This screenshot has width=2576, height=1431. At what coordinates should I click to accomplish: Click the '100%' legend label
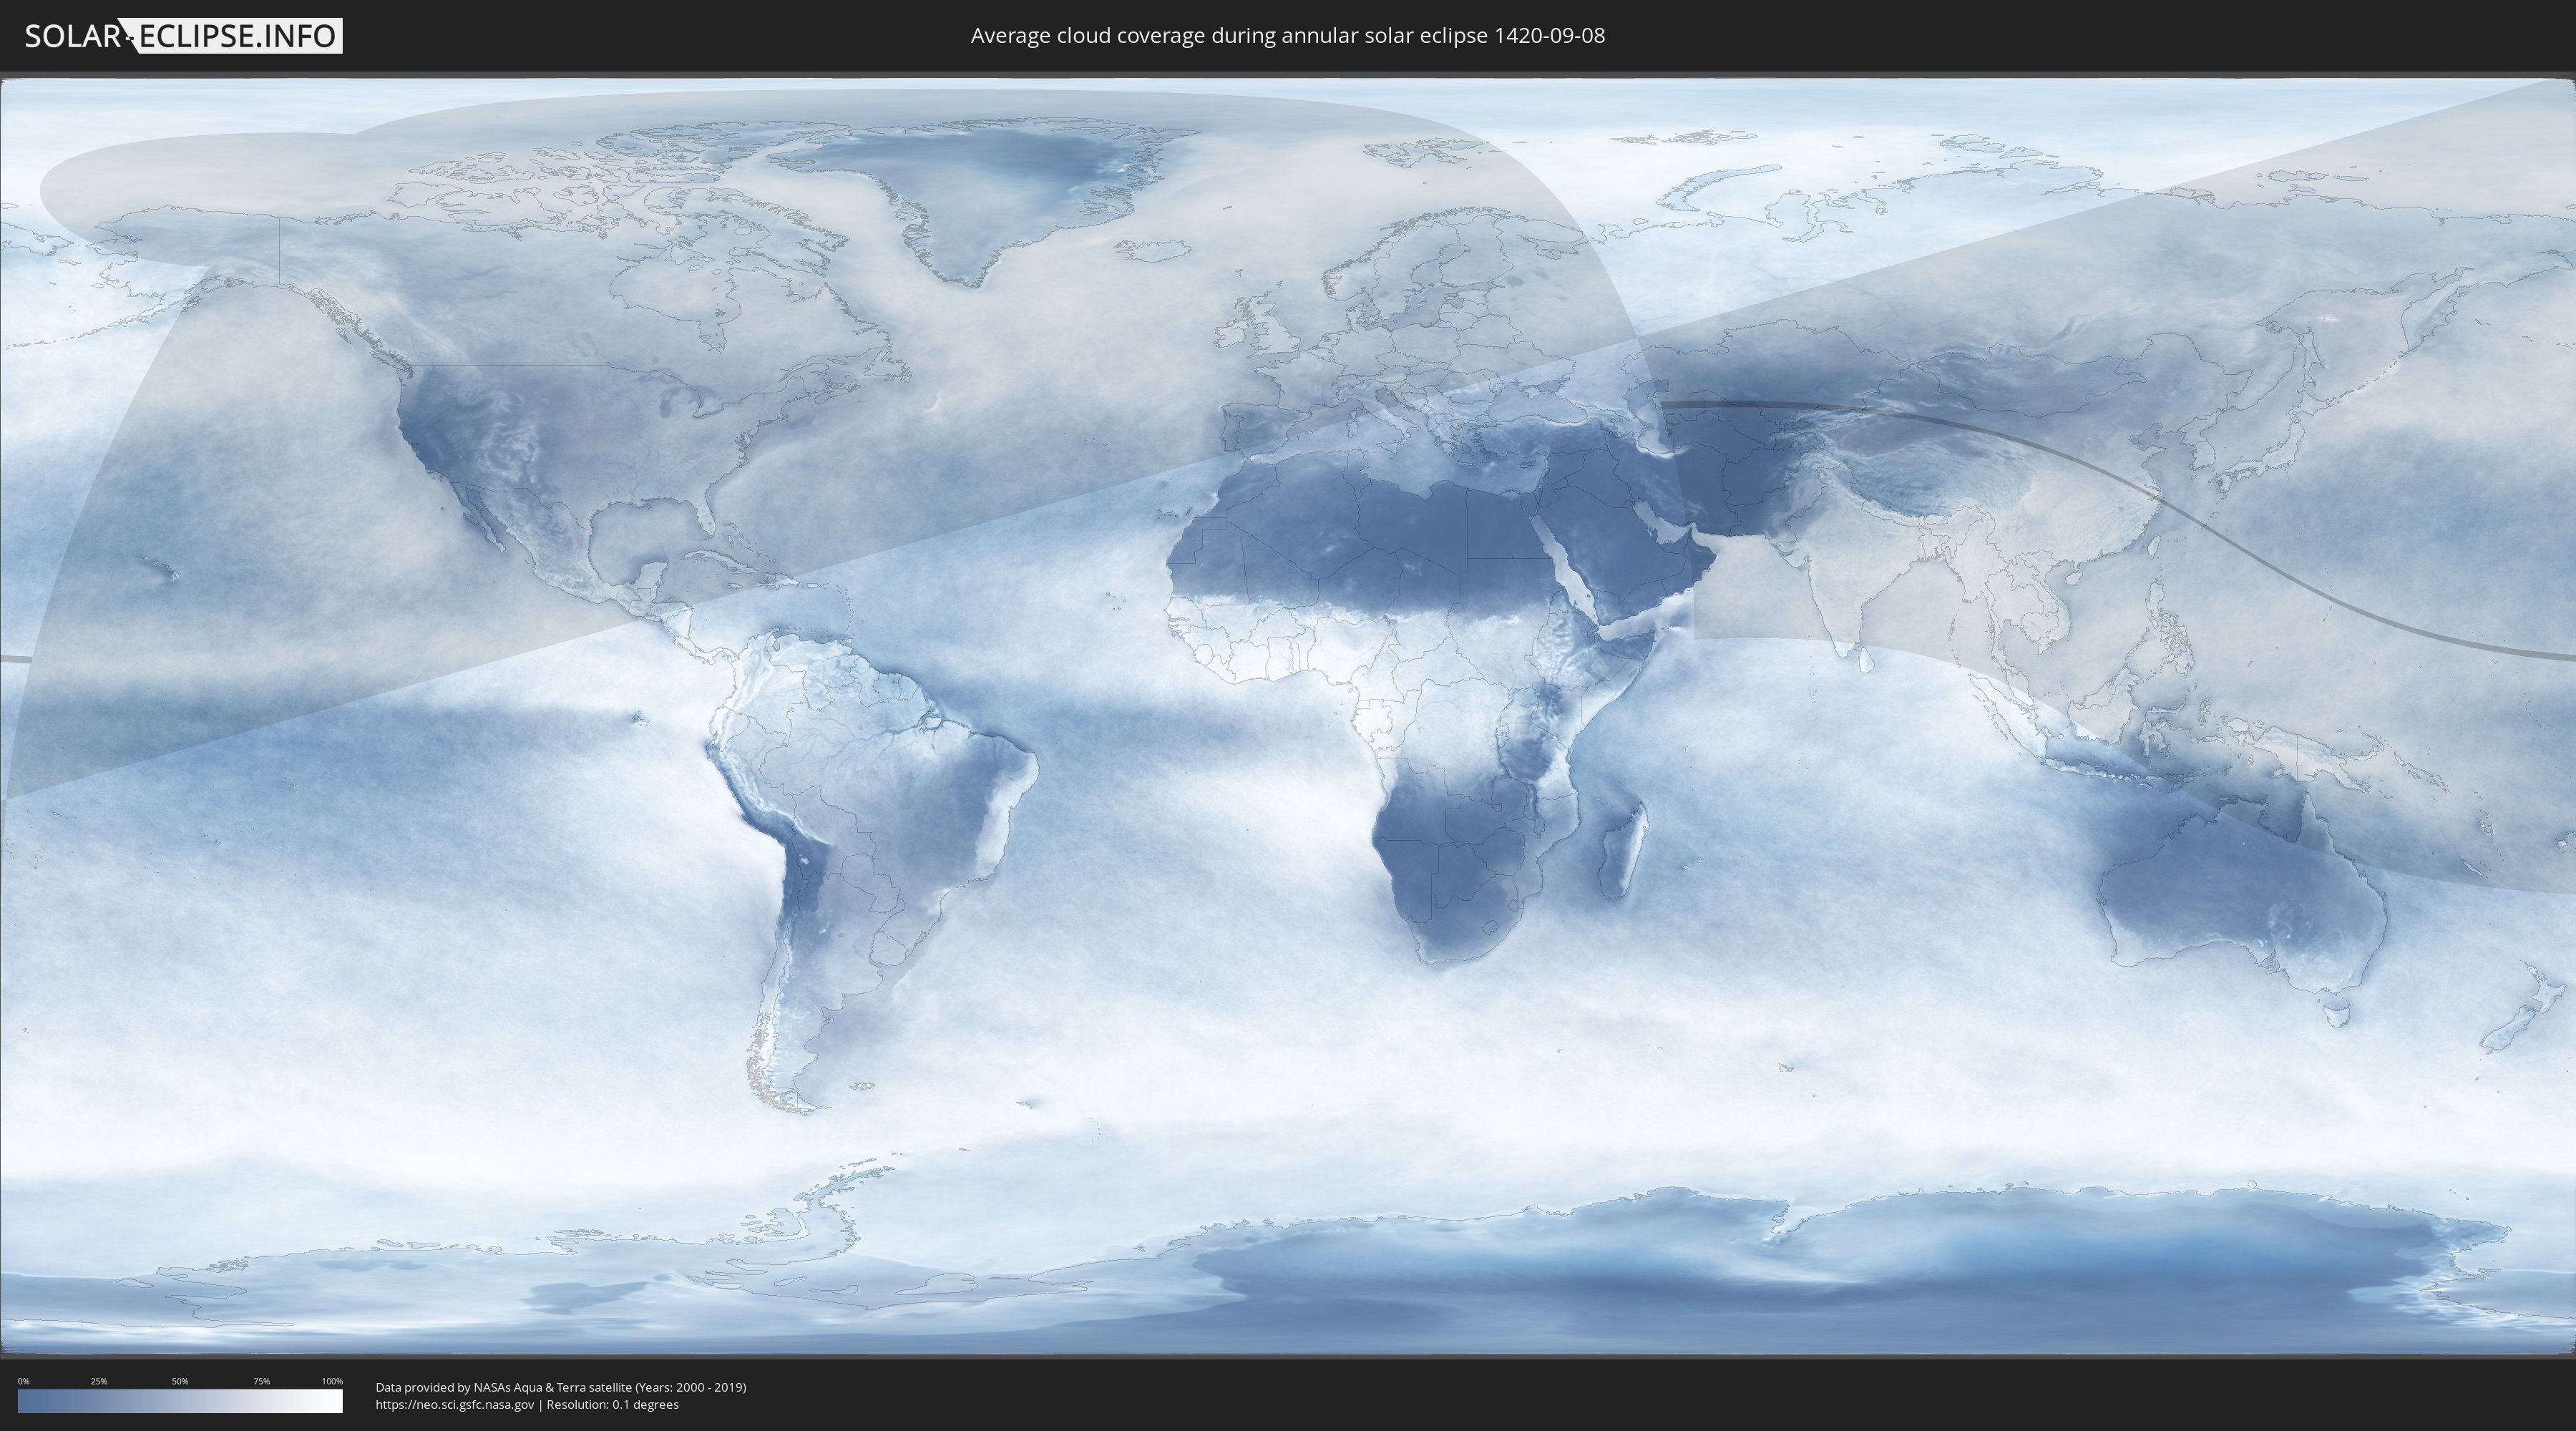(332, 1381)
